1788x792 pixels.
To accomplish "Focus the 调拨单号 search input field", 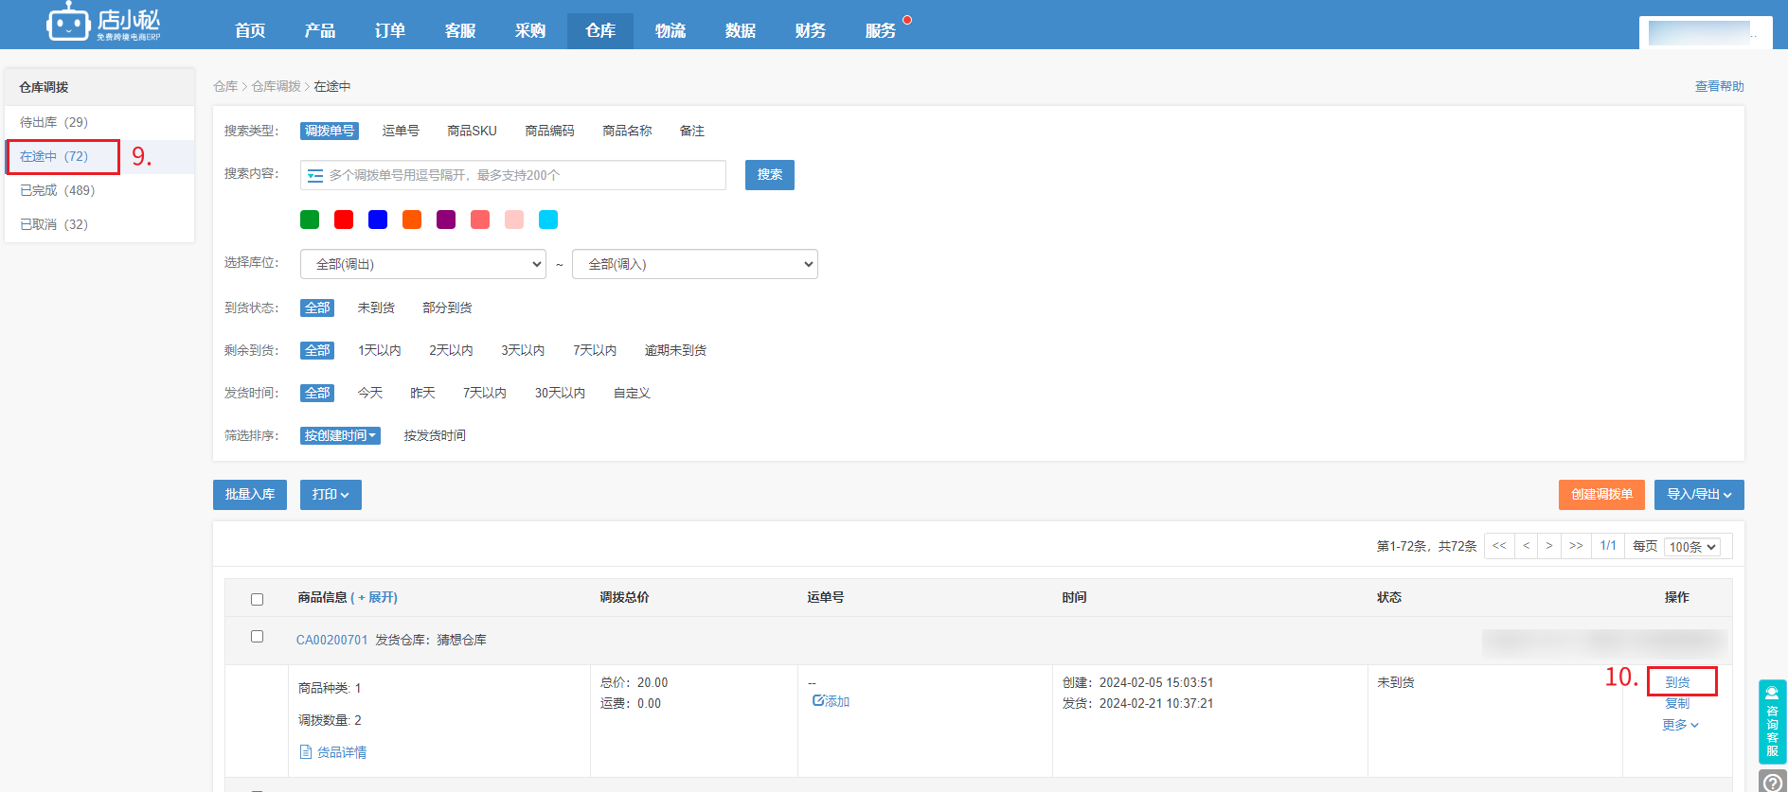I will (513, 175).
